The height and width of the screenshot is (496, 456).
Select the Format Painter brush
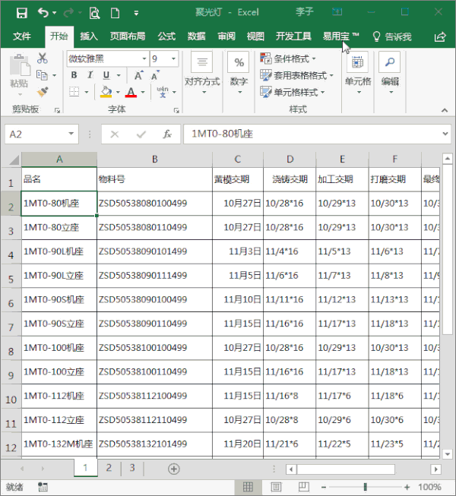[43, 92]
